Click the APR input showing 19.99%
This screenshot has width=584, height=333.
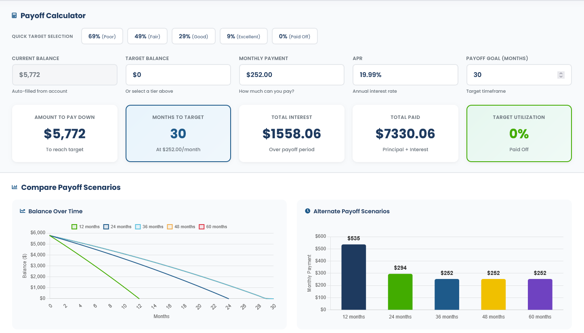tap(405, 75)
